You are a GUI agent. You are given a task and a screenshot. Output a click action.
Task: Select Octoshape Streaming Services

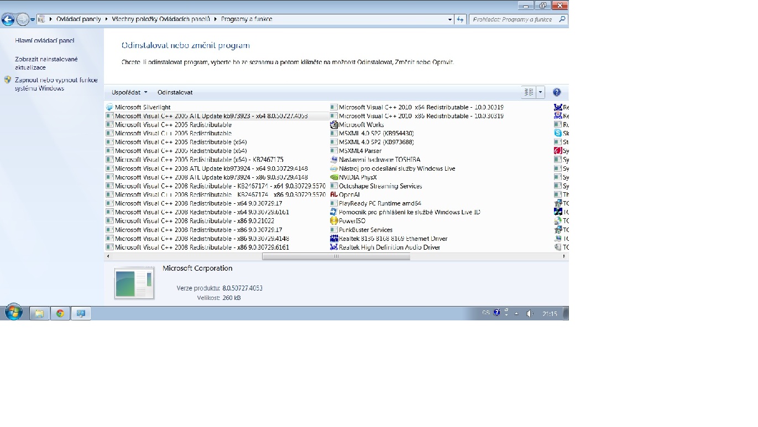point(376,186)
